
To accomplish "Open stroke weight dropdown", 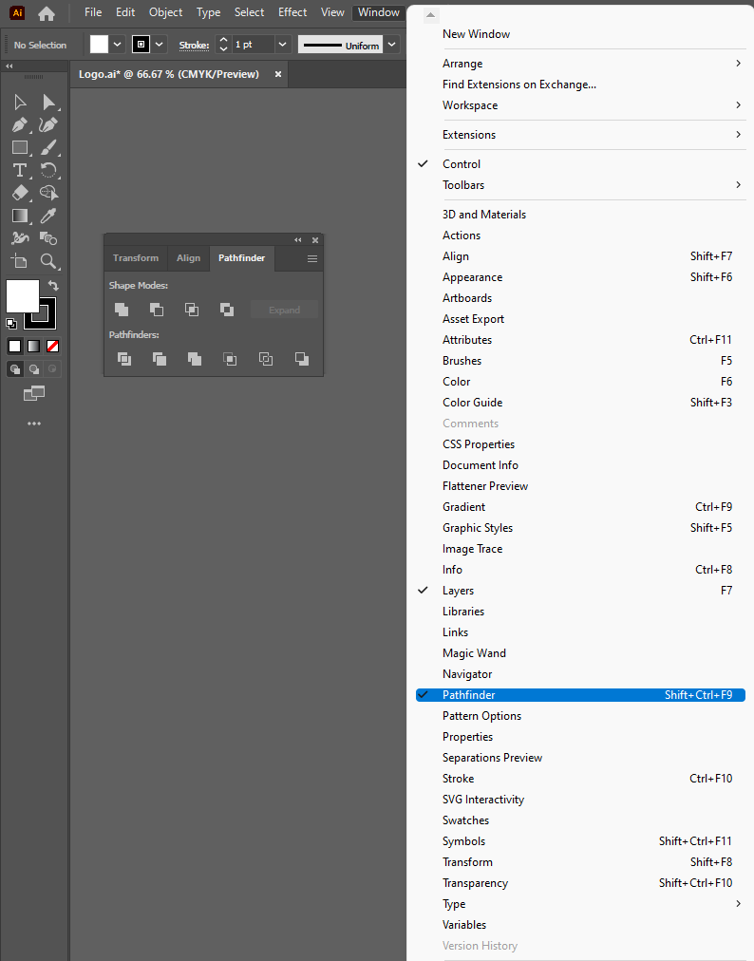I will tap(282, 44).
